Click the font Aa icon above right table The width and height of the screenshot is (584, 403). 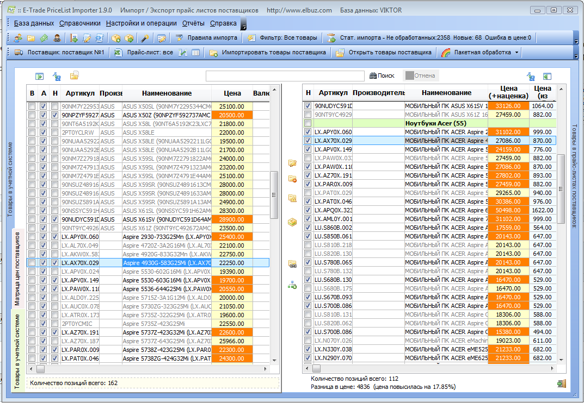pos(531,76)
